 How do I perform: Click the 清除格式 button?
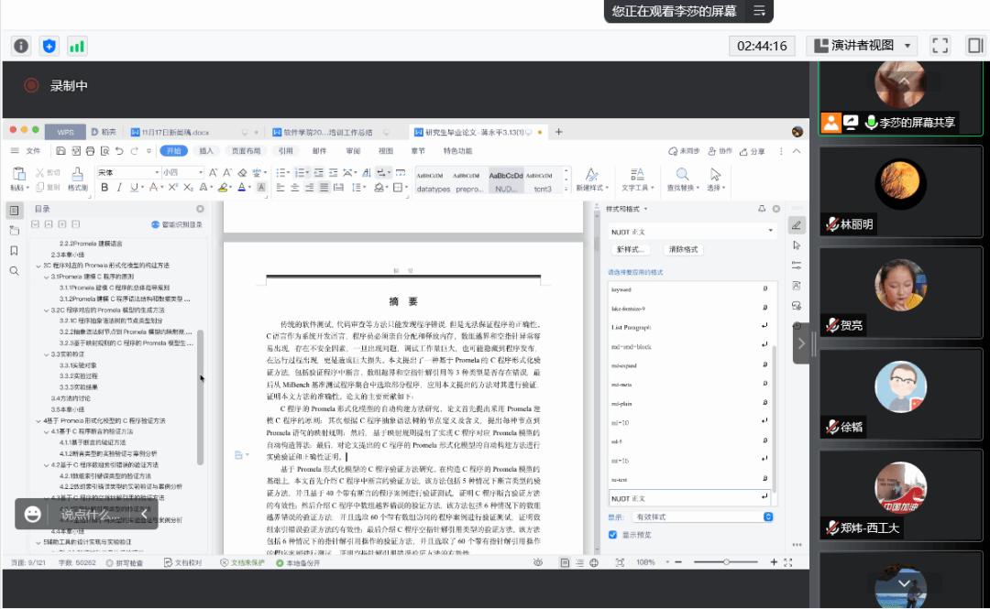tap(683, 249)
